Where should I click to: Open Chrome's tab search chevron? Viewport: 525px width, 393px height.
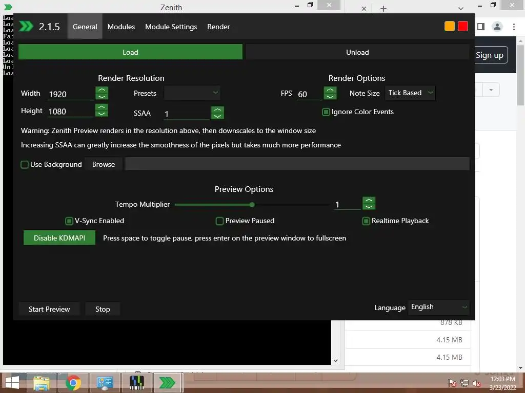461,9
